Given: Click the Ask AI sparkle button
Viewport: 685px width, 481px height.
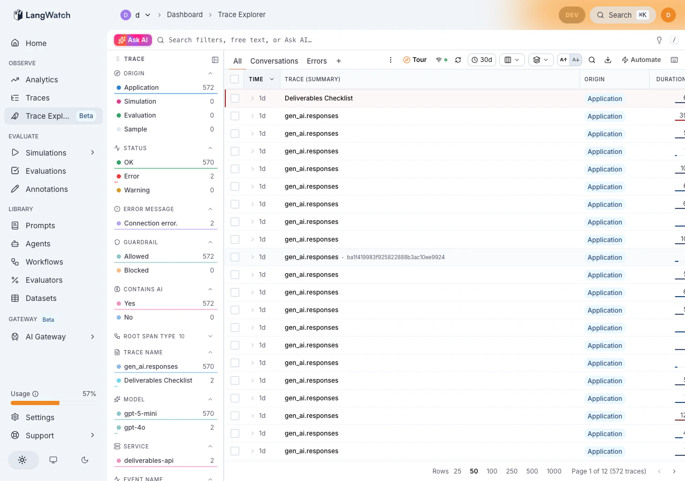Looking at the screenshot, I should (x=133, y=40).
